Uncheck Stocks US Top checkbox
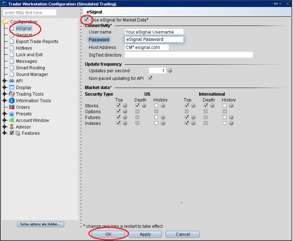This screenshot has width=293, height=241. click(x=118, y=106)
